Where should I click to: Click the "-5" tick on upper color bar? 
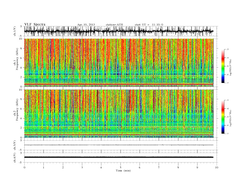click(x=227, y=66)
